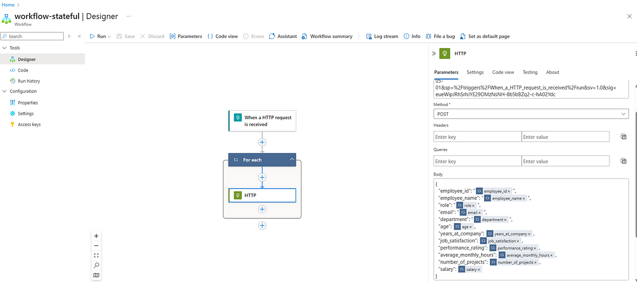Collapse the Tools section

tap(4, 48)
